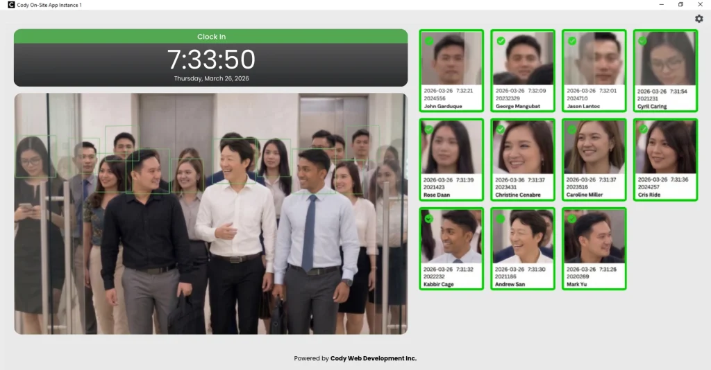
Task: Click employee ID 20232329
Action: tap(508, 98)
